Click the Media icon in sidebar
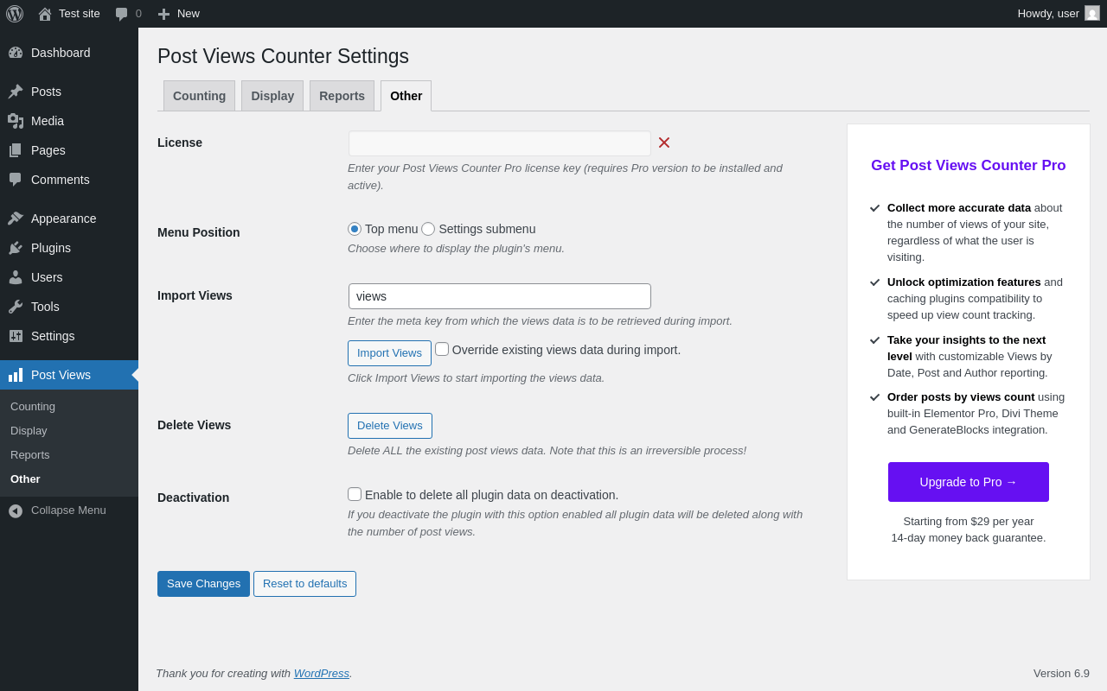 16,121
